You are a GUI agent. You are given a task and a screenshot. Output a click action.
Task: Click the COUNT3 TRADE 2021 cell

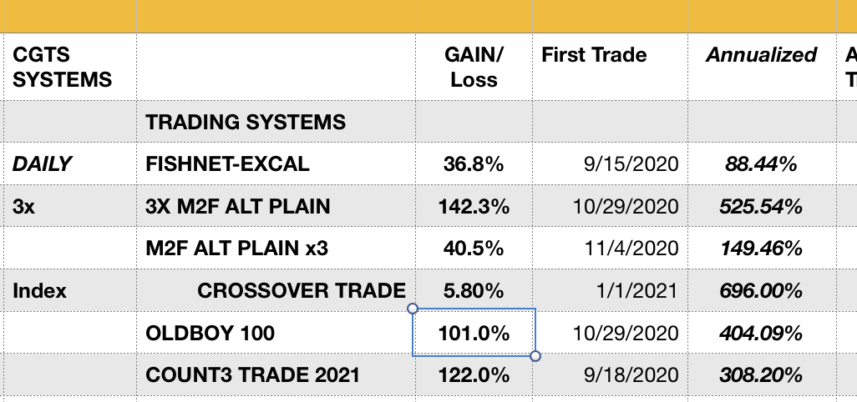point(276,374)
